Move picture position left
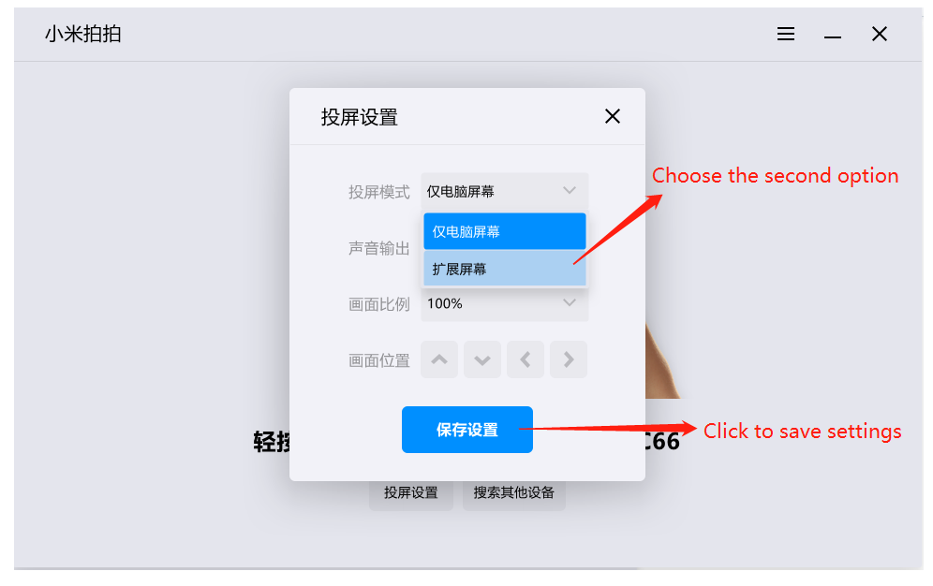933x586 pixels. pos(525,359)
